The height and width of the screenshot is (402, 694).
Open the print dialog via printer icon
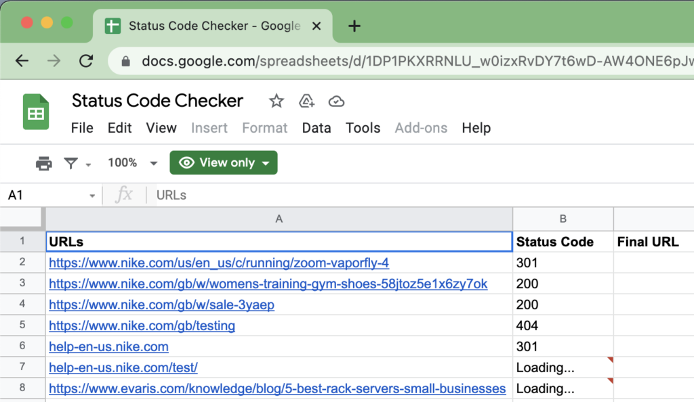pos(43,162)
